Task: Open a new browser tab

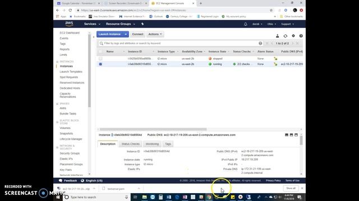Action: (201, 3)
